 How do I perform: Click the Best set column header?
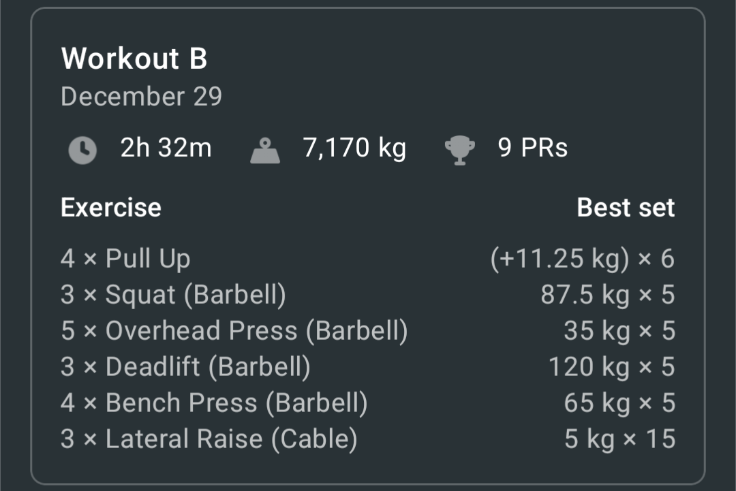[626, 207]
